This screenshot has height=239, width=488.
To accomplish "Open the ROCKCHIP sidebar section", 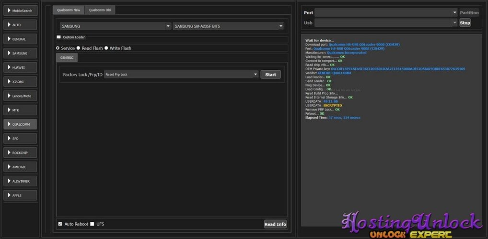I will pos(20,152).
